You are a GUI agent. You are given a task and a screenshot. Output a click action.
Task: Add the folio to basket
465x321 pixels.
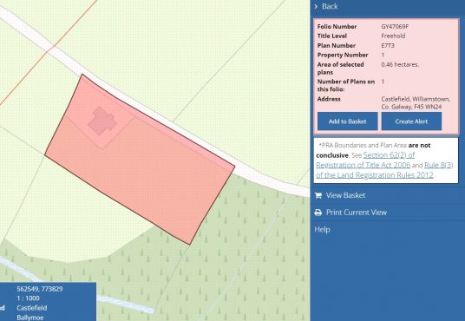[348, 121]
